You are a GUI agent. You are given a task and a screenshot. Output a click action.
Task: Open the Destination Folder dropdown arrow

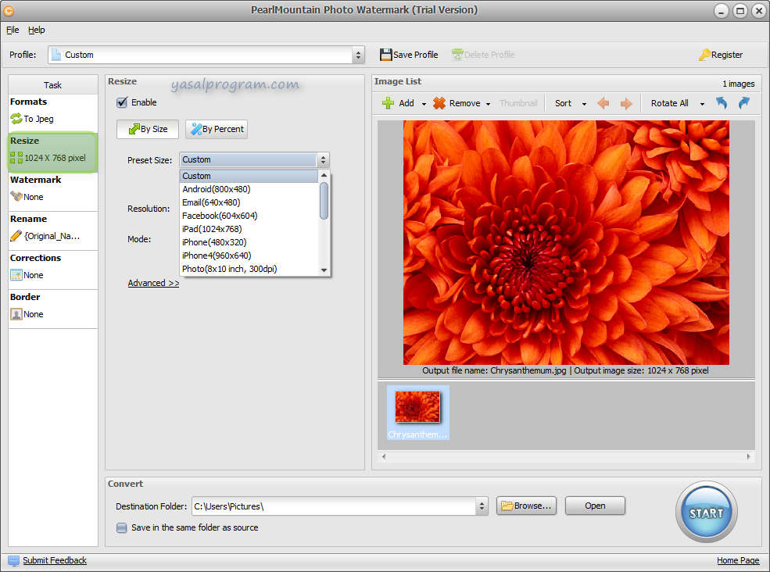click(482, 506)
